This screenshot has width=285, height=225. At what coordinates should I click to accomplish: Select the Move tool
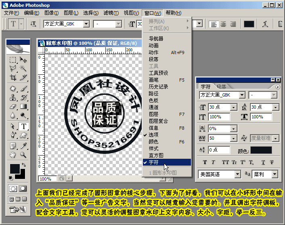tap(23, 60)
